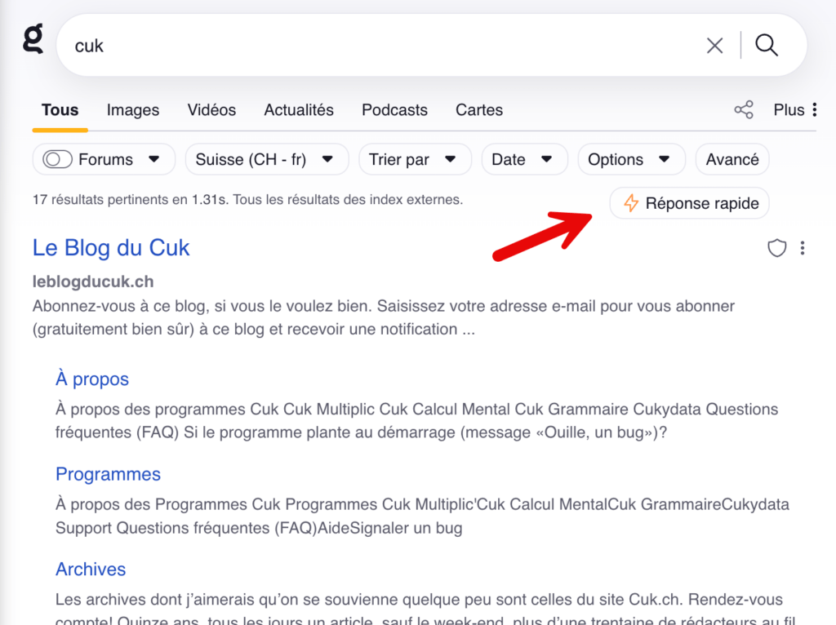This screenshot has width=836, height=625.
Task: Open the Plus menu's three-dot icon
Action: click(814, 110)
